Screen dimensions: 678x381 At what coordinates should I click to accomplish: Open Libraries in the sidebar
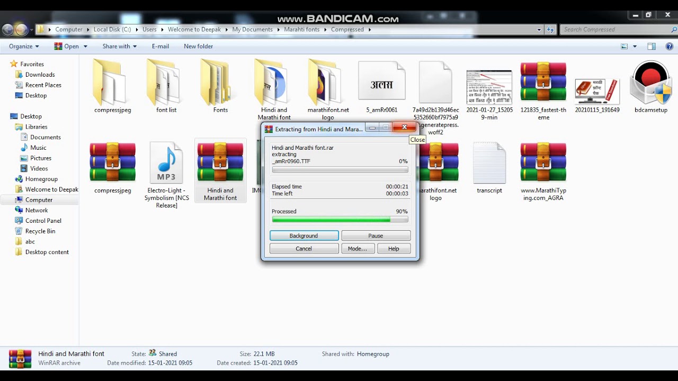coord(36,127)
